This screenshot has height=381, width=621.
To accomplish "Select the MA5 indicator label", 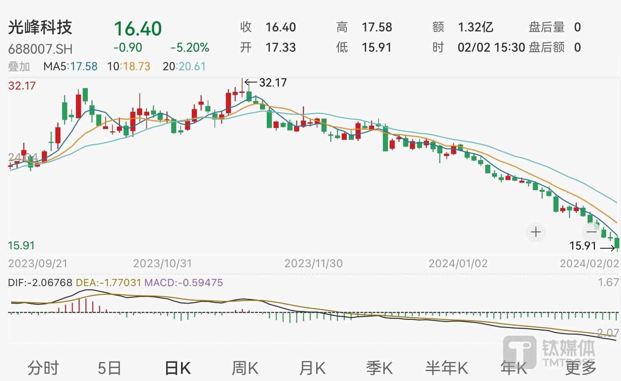I will pyautogui.click(x=70, y=67).
